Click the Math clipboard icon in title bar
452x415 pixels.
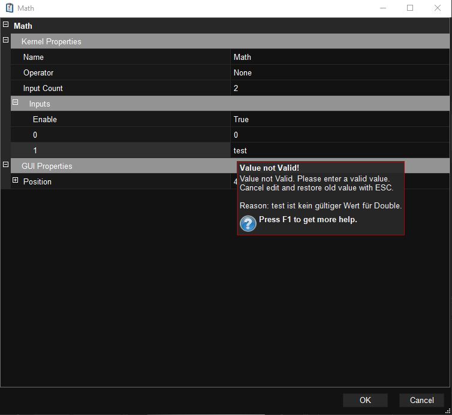pos(9,8)
